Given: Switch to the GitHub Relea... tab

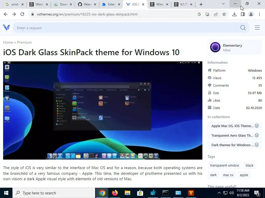Looking at the screenshot, I should [87, 4].
